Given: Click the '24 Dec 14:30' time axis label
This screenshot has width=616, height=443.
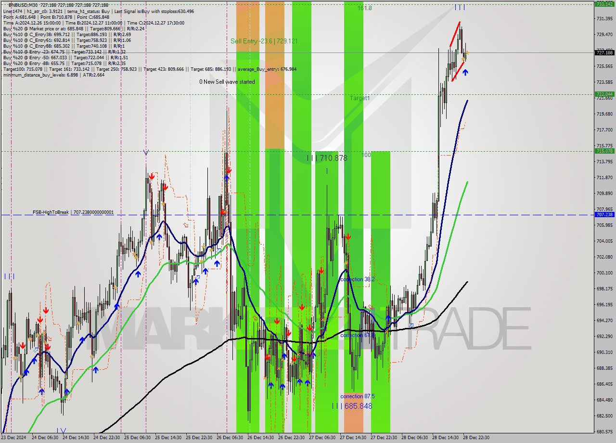Looking at the screenshot, I should (x=76, y=438).
